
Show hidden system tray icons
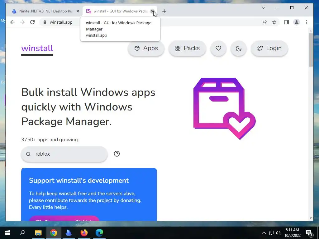[264, 233]
